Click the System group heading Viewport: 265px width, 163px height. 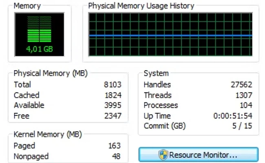click(x=156, y=73)
